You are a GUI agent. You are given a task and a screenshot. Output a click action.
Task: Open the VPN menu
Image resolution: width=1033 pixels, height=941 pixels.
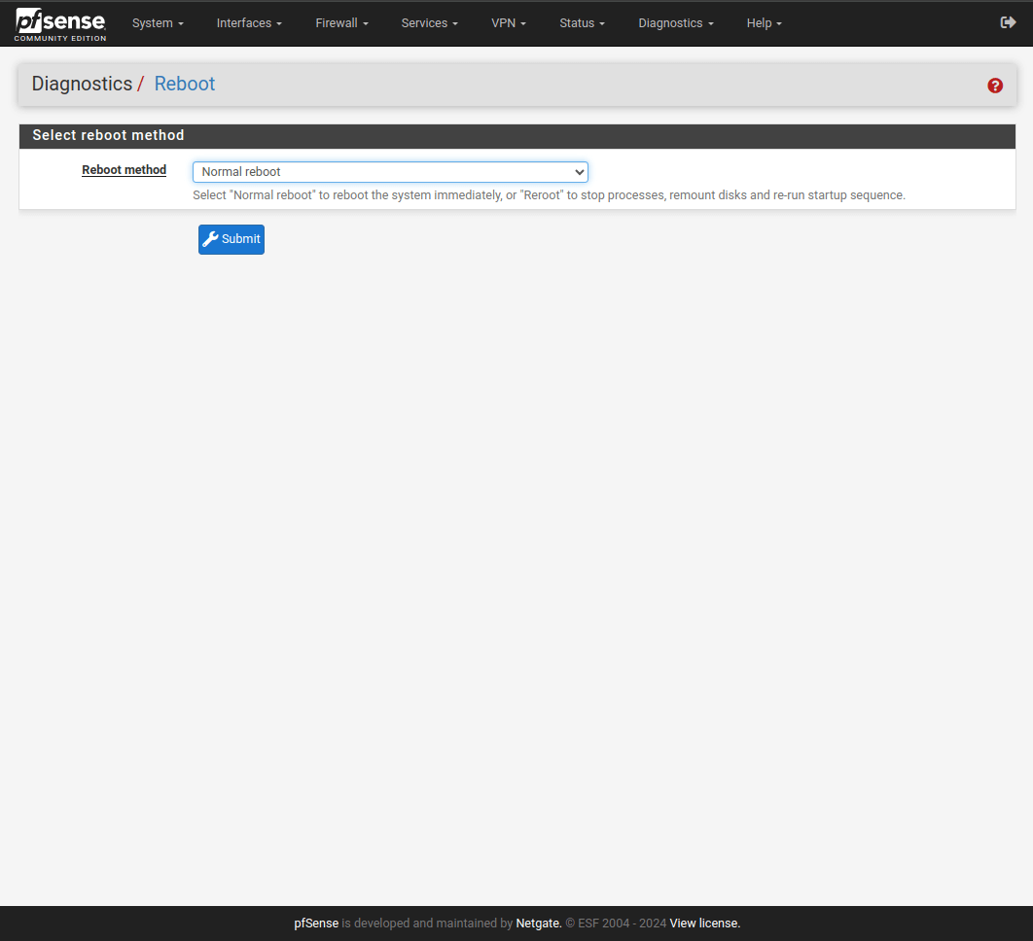(509, 23)
